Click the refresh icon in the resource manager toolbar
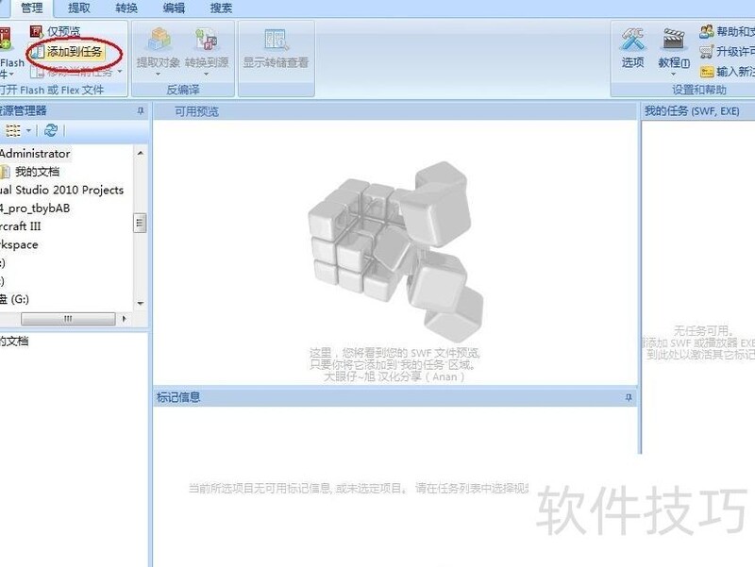755x567 pixels. click(x=51, y=130)
